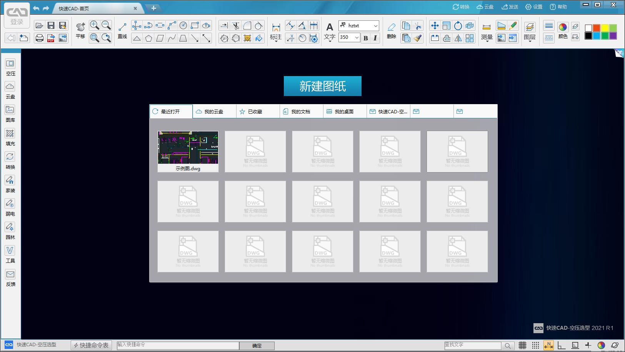Image resolution: width=625 pixels, height=352 pixels.
Task: Click the format painter brush icon
Action: [418, 38]
